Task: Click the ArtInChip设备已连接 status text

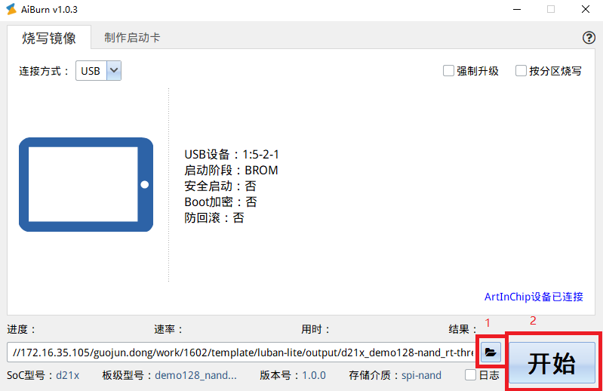Action: (x=534, y=297)
